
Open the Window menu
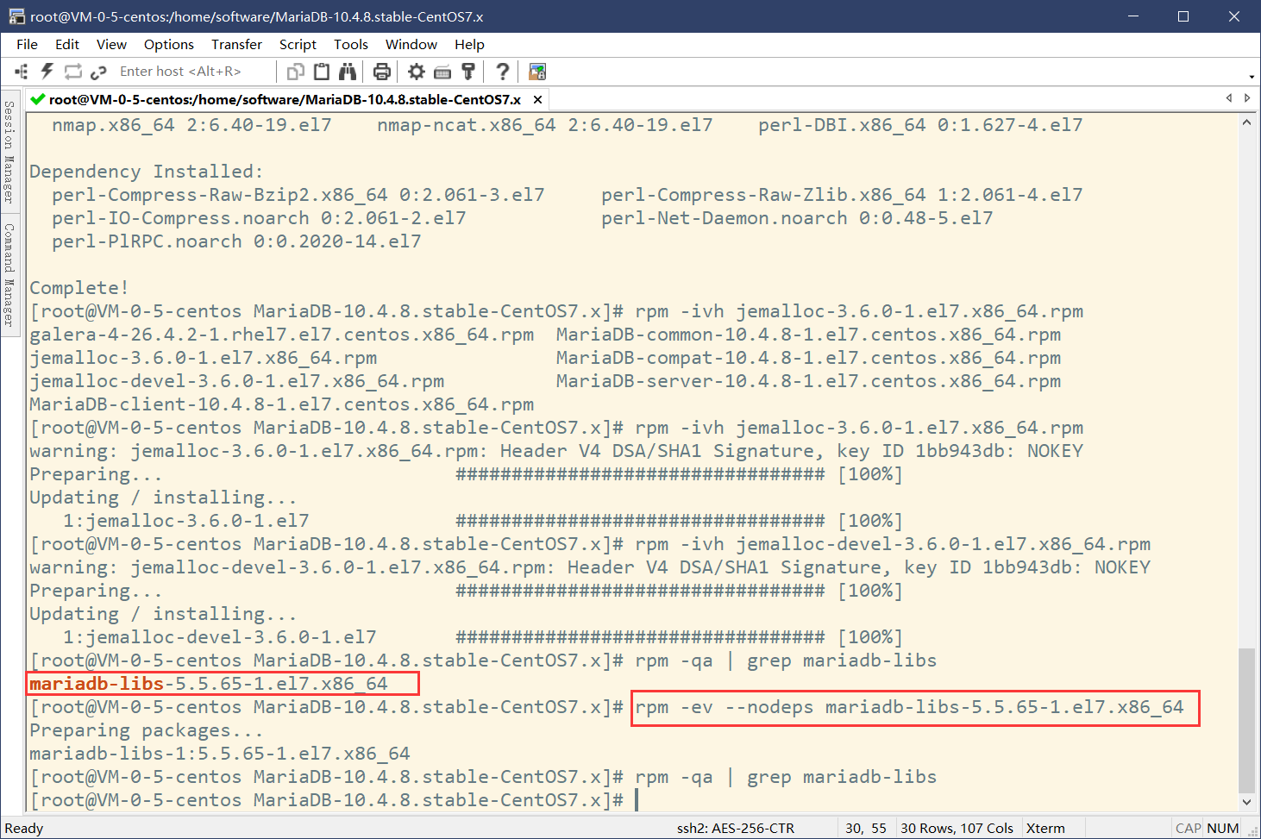[411, 44]
